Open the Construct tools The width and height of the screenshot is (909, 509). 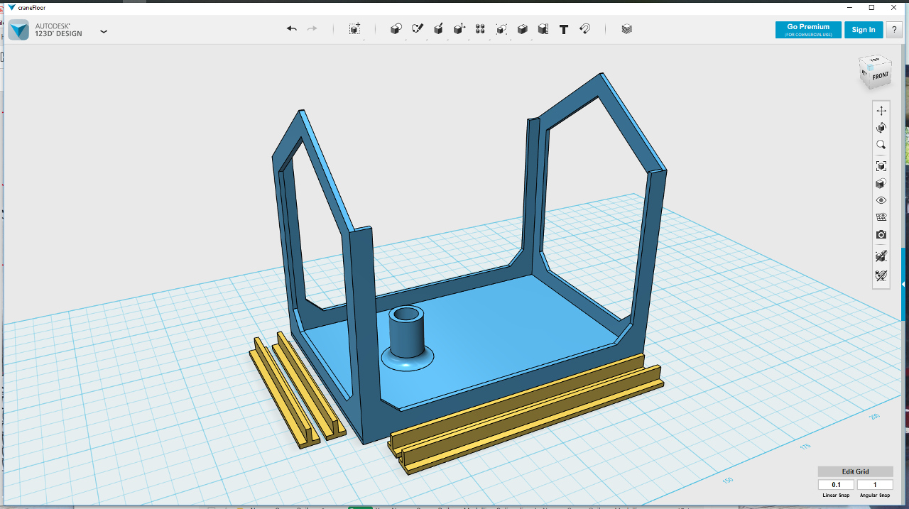[439, 29]
